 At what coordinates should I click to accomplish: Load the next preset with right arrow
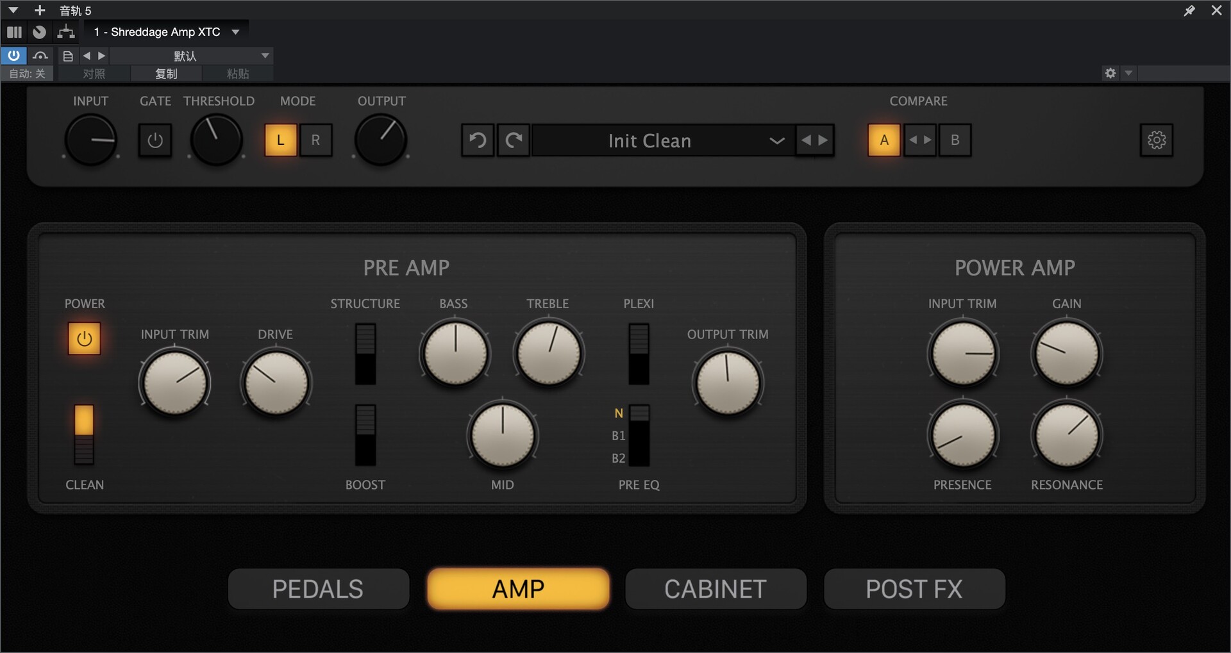[x=823, y=140]
